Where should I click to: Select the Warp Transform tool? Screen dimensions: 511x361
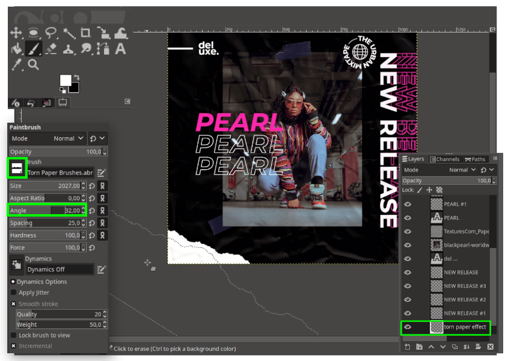click(121, 32)
